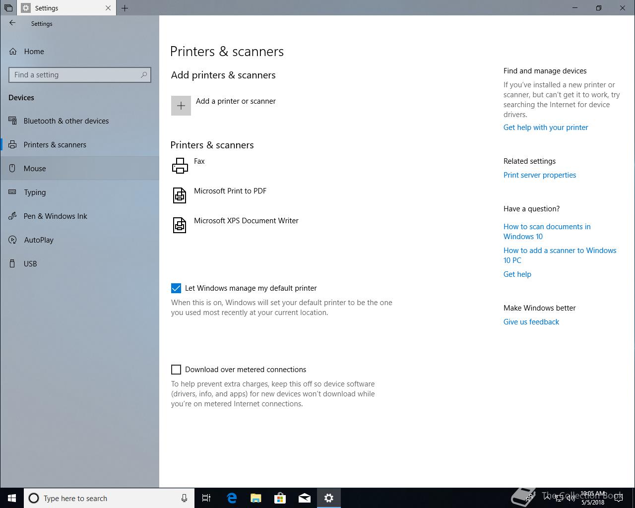Viewport: 635px width, 508px height.
Task: Click the AutoPlay disc icon
Action: click(x=12, y=240)
